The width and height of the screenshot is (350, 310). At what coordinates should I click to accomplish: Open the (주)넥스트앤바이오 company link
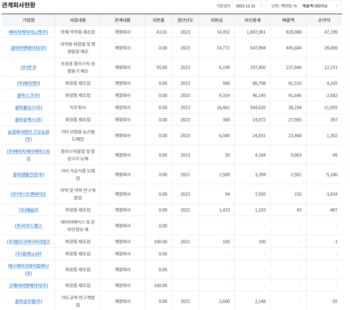pyautogui.click(x=28, y=194)
